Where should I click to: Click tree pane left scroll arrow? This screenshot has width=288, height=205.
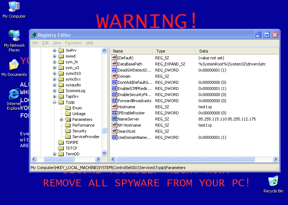(34, 159)
